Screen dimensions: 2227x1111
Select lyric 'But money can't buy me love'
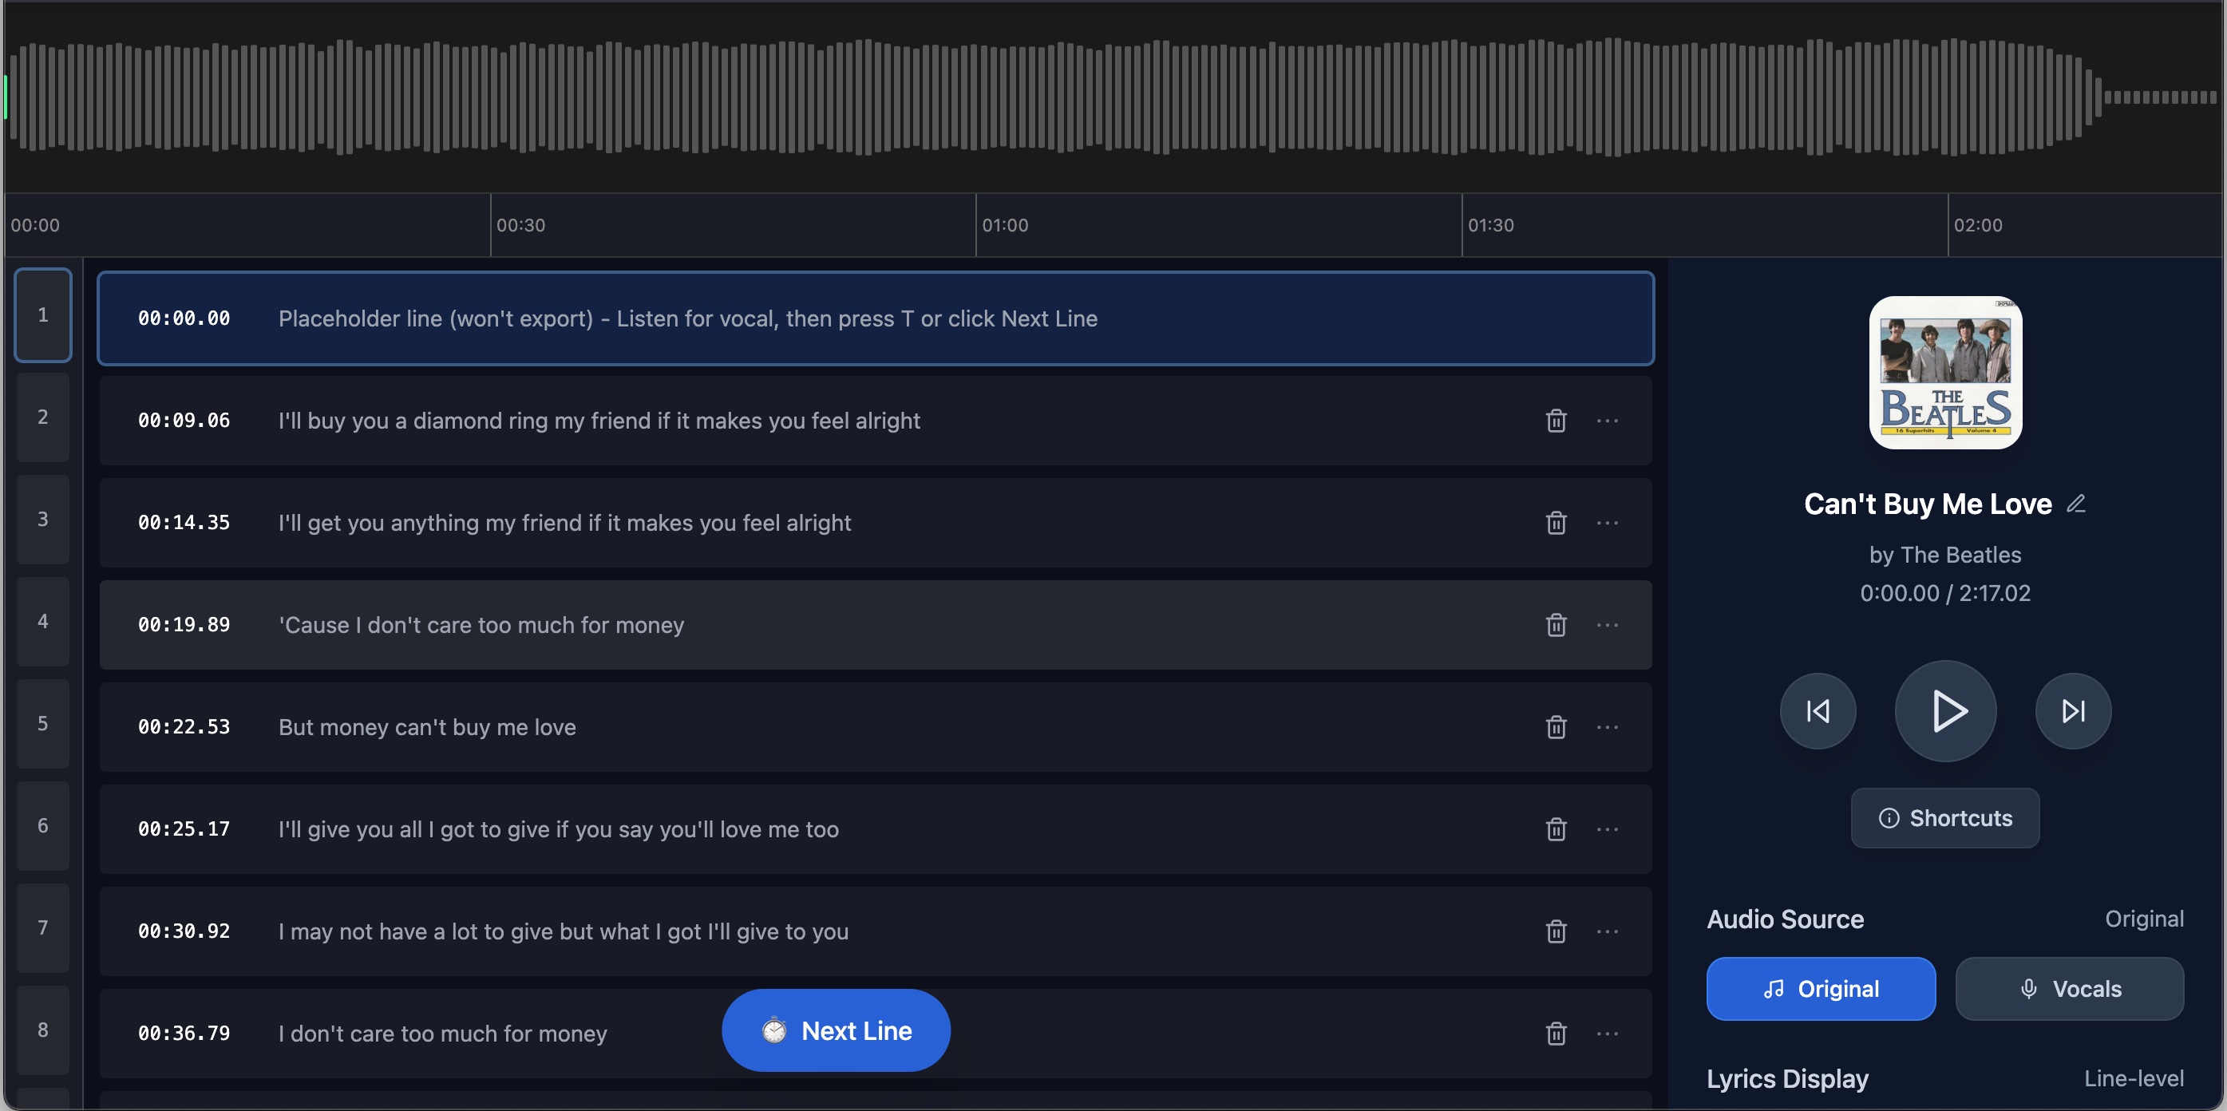(427, 726)
